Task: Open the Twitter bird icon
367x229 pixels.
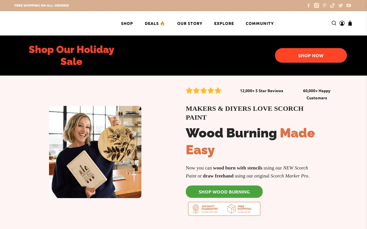Action: tap(341, 5)
